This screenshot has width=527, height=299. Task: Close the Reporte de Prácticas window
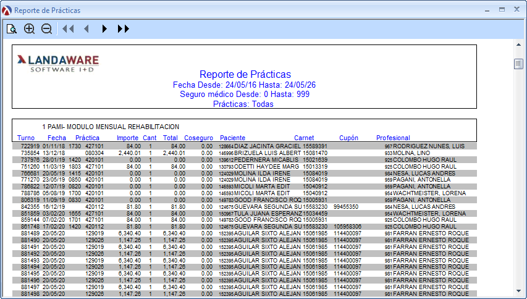pyautogui.click(x=517, y=9)
